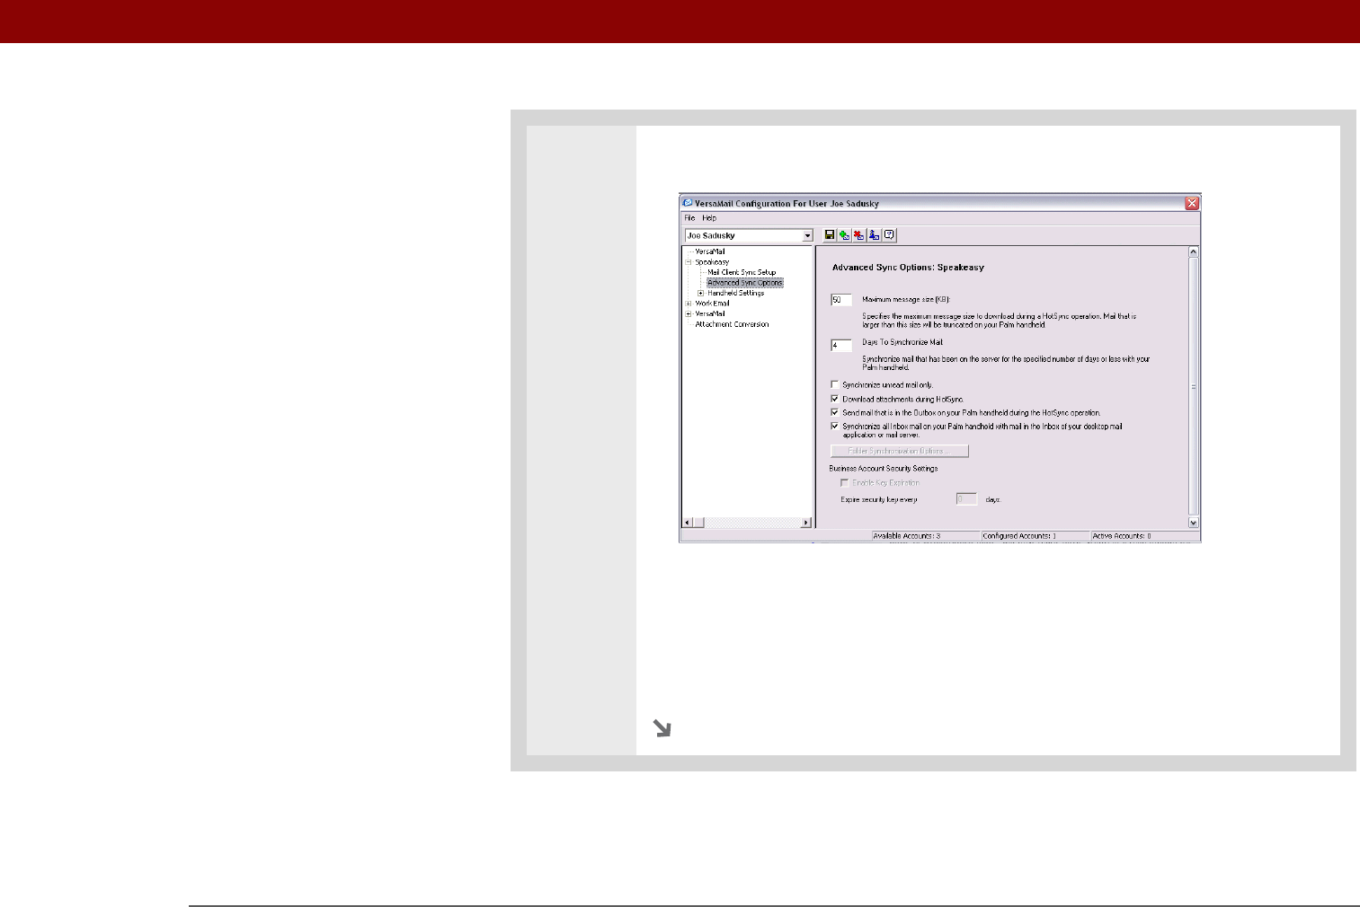Expand the Handheld Settings node
1360x907 pixels.
tap(701, 293)
